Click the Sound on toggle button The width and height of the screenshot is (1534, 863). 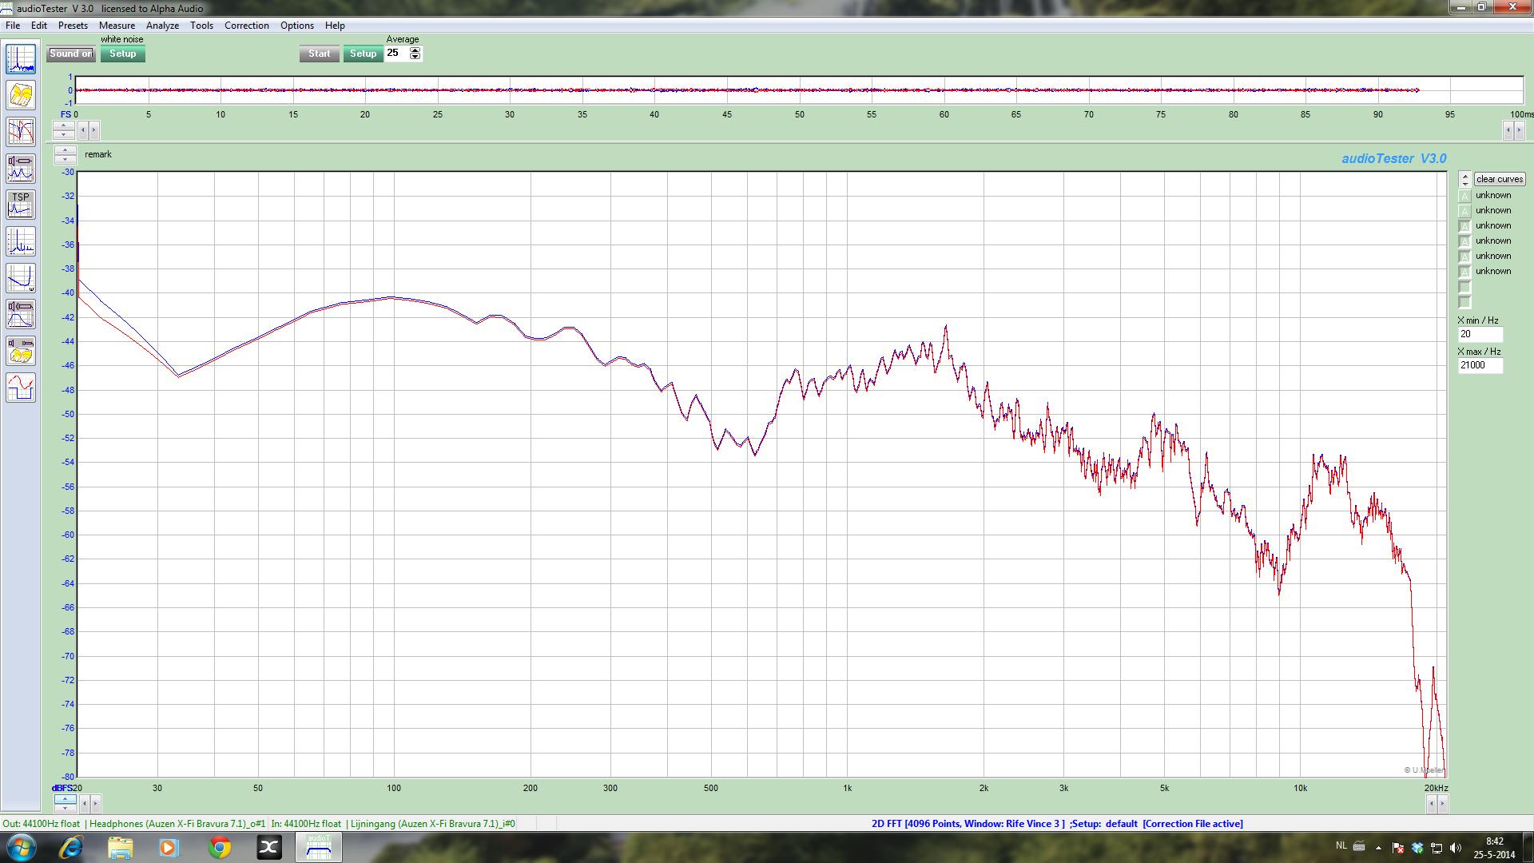pyautogui.click(x=70, y=54)
